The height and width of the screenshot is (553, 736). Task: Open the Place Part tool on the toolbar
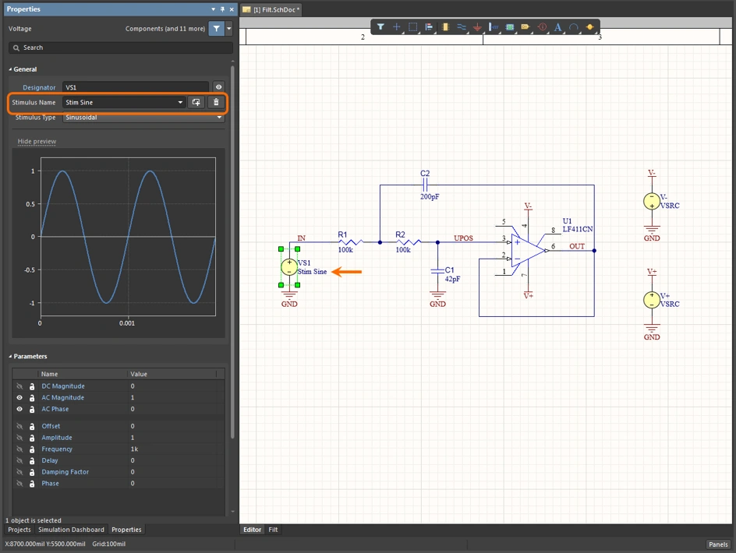445,27
